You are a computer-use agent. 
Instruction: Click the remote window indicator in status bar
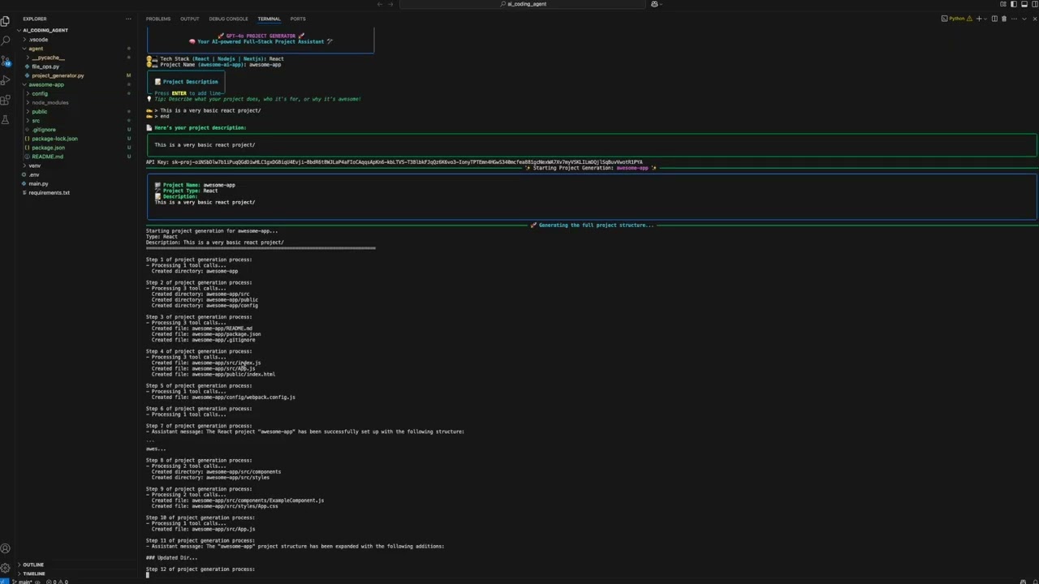point(6,581)
